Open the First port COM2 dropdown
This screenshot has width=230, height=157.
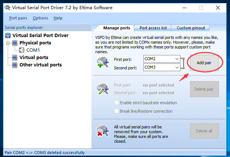pyautogui.click(x=177, y=59)
